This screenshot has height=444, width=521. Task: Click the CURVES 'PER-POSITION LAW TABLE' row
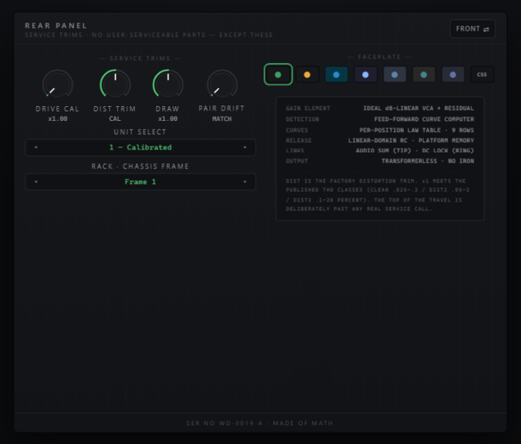tap(380, 130)
